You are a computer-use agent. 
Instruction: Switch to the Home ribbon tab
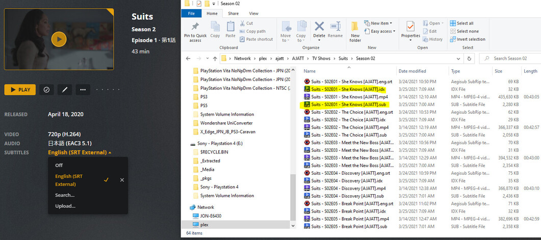click(212, 13)
